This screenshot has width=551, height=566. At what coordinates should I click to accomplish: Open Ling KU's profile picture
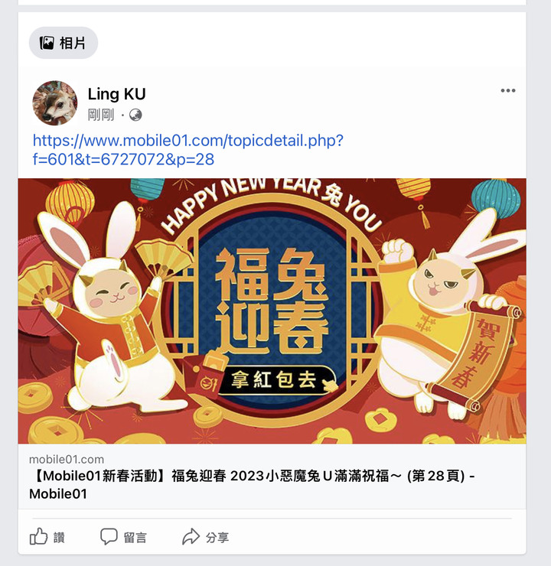(55, 103)
